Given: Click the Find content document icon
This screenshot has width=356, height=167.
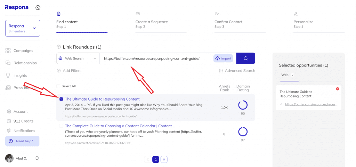Looking at the screenshot, I should click(x=58, y=14).
